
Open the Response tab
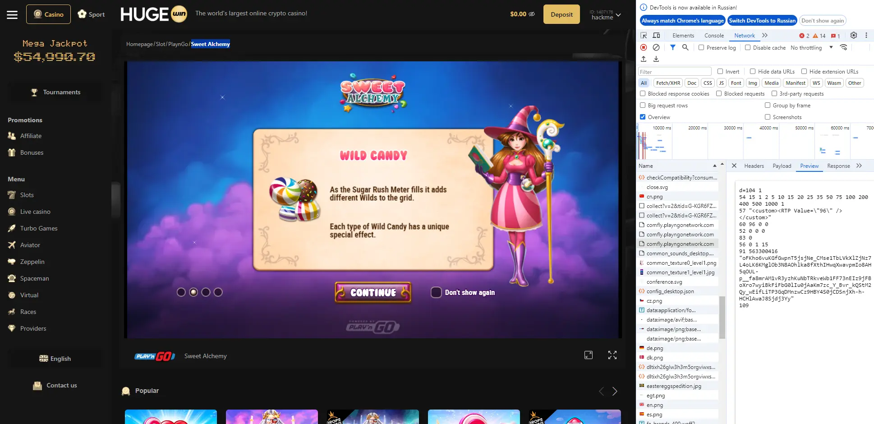pyautogui.click(x=838, y=166)
